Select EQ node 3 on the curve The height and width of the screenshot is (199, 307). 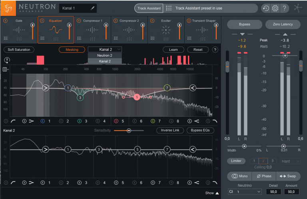80,97
